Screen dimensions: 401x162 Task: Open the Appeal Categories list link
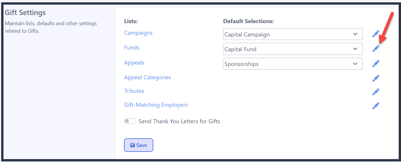pyautogui.click(x=147, y=77)
